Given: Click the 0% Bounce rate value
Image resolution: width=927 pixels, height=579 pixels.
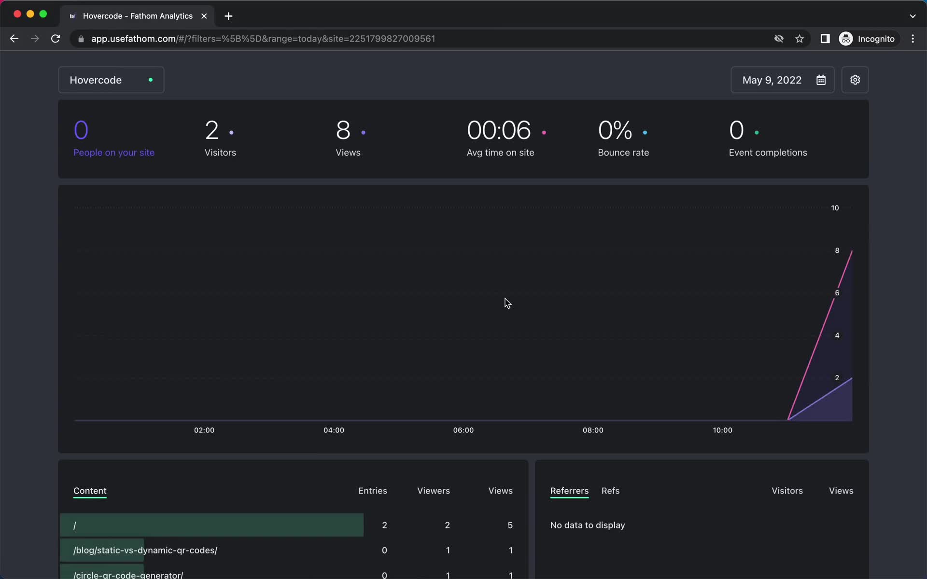Looking at the screenshot, I should point(615,130).
